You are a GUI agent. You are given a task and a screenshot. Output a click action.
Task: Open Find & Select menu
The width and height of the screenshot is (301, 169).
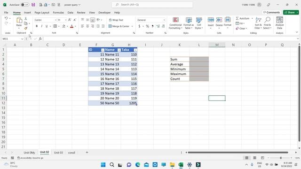pos(267,23)
